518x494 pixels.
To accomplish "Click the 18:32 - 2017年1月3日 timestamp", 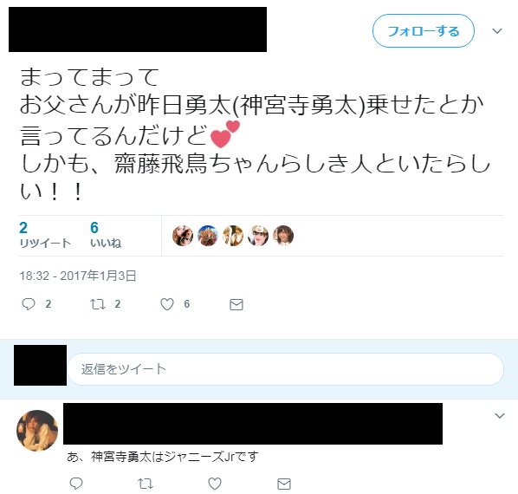I will pos(78,276).
